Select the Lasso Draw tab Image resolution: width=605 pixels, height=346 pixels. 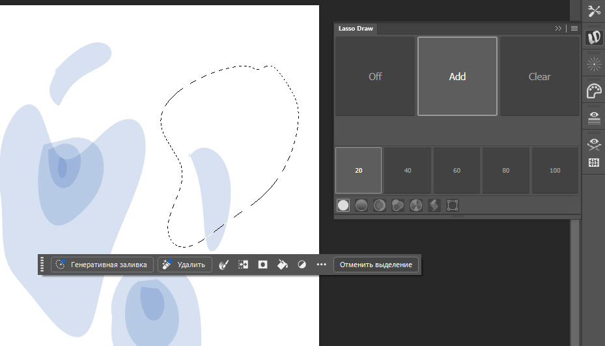[356, 29]
